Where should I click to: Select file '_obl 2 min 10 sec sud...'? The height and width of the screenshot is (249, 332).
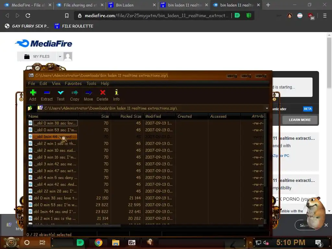pyautogui.click(x=53, y=150)
